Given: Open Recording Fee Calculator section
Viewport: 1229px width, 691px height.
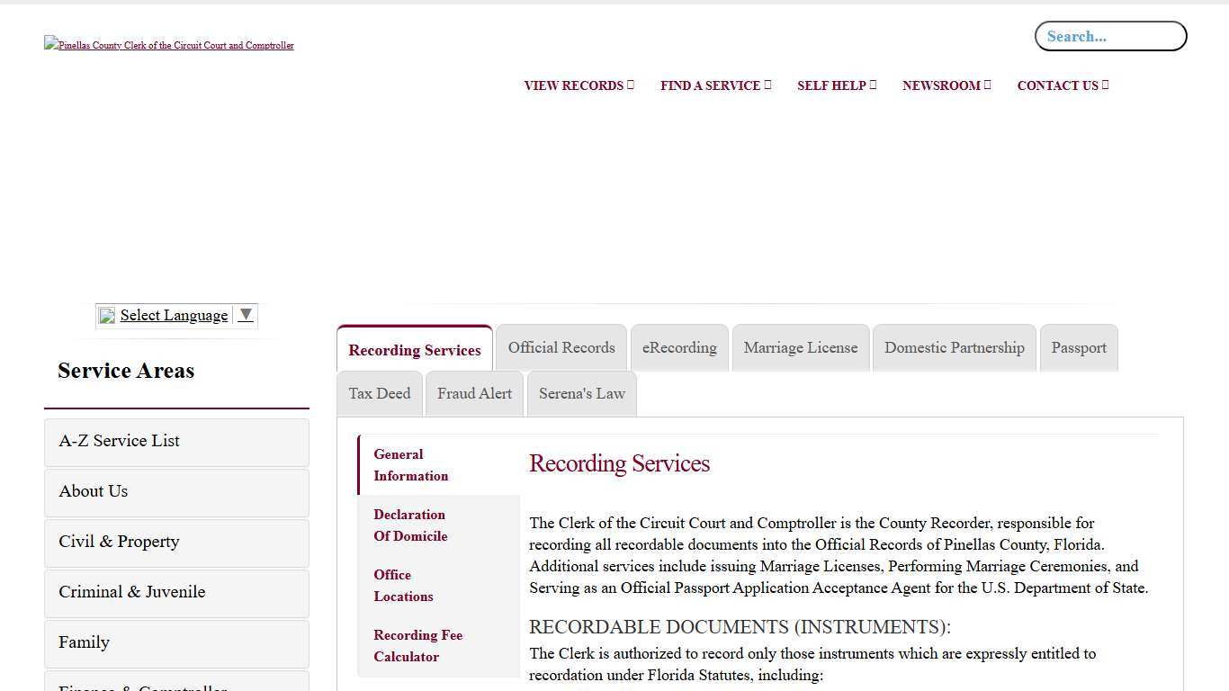Looking at the screenshot, I should (x=418, y=646).
